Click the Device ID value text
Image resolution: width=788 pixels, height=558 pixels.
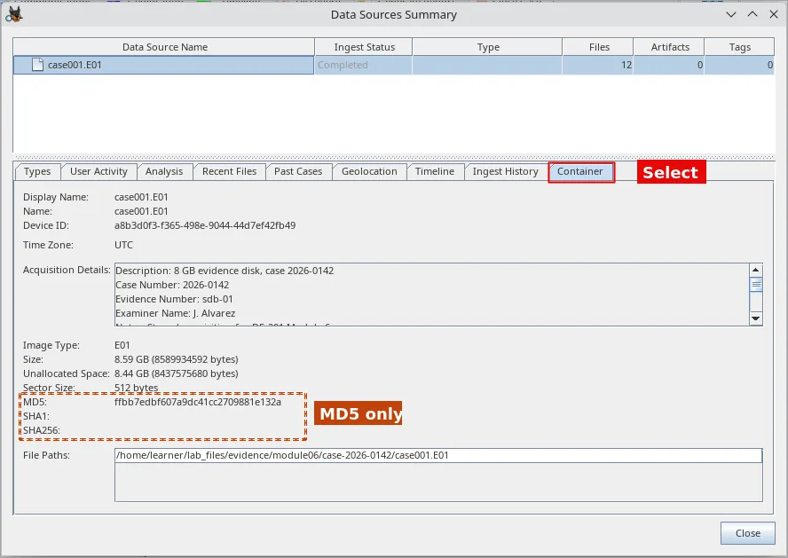(x=205, y=225)
